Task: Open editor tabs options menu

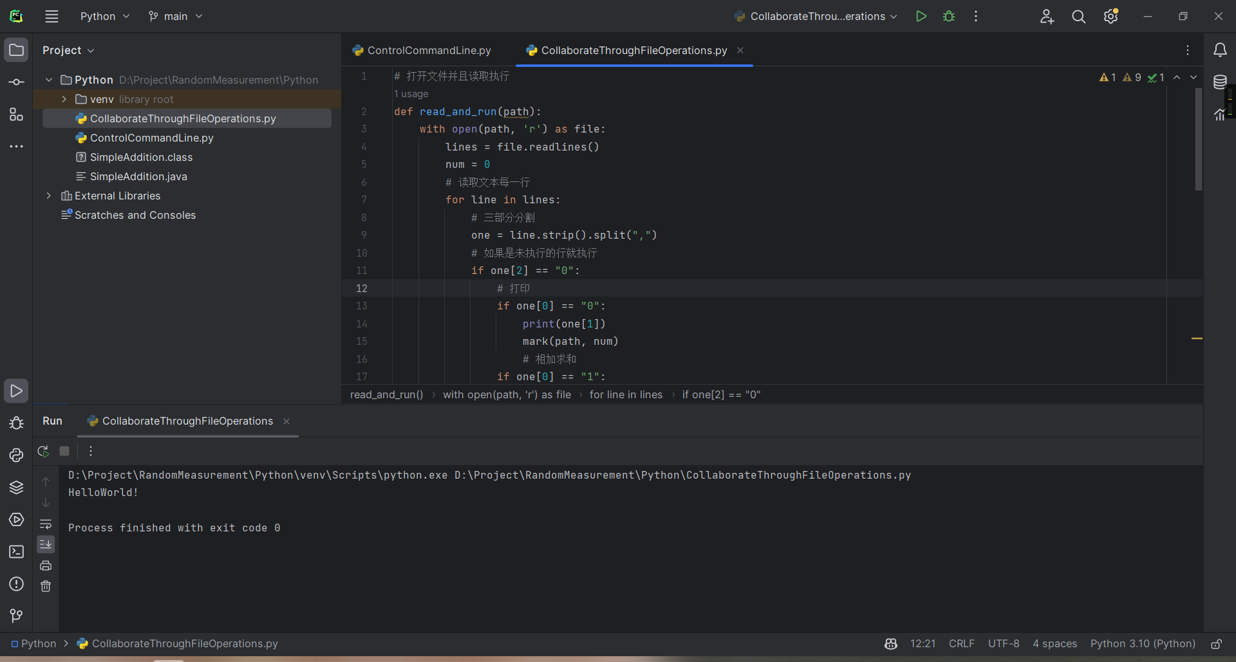Action: 1188,50
